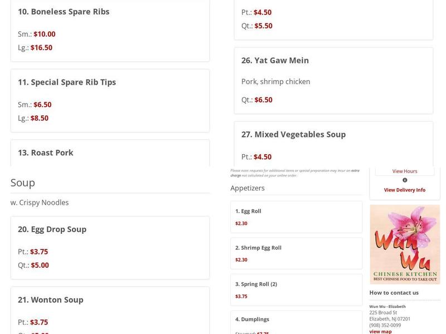Screen dimensions: 446x334
Task: Click the Appetizers section heading
Action: pos(248,188)
